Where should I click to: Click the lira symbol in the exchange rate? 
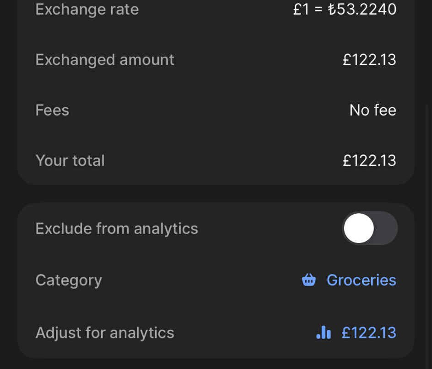332,10
